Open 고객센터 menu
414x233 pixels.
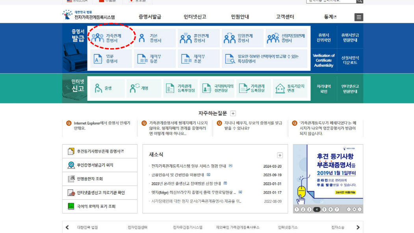(285, 17)
